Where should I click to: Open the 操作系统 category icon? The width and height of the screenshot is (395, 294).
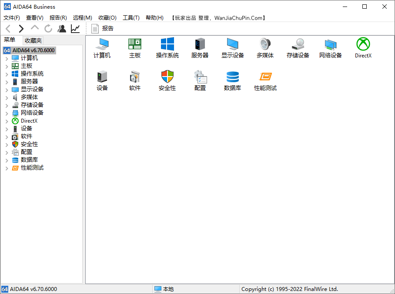pyautogui.click(x=167, y=48)
